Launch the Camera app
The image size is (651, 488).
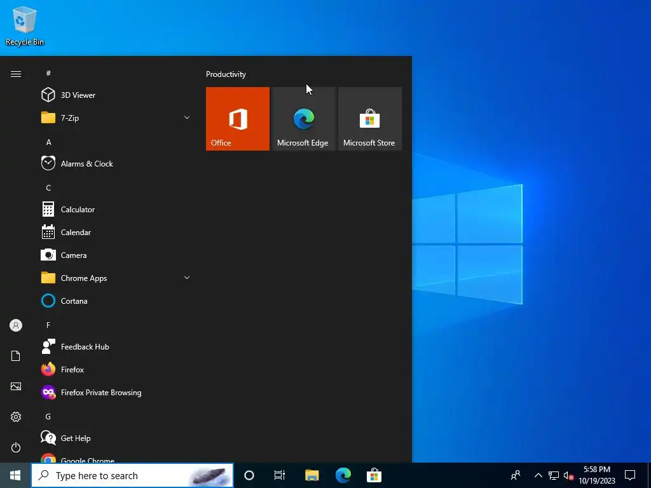pos(115,255)
